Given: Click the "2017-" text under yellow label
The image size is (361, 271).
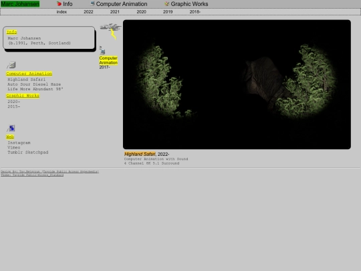Looking at the screenshot, I should (x=104, y=68).
